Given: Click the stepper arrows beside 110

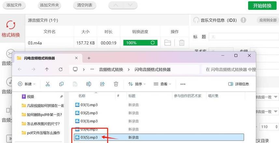Looking at the screenshot, I should [276, 127].
